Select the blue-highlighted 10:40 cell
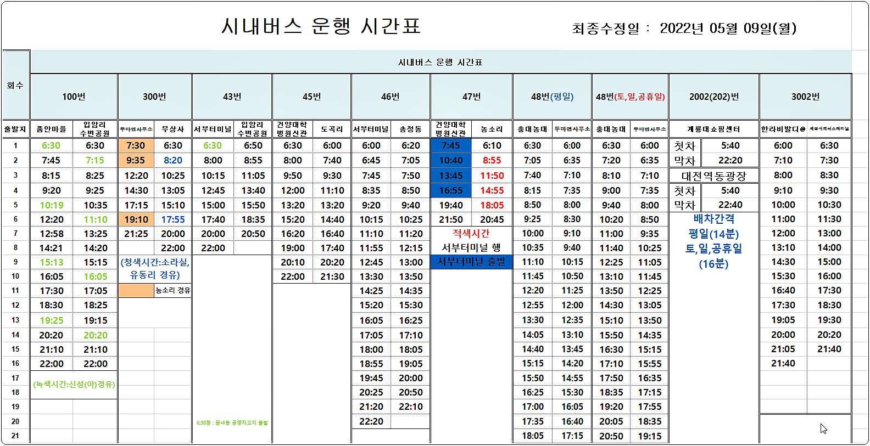 451,160
